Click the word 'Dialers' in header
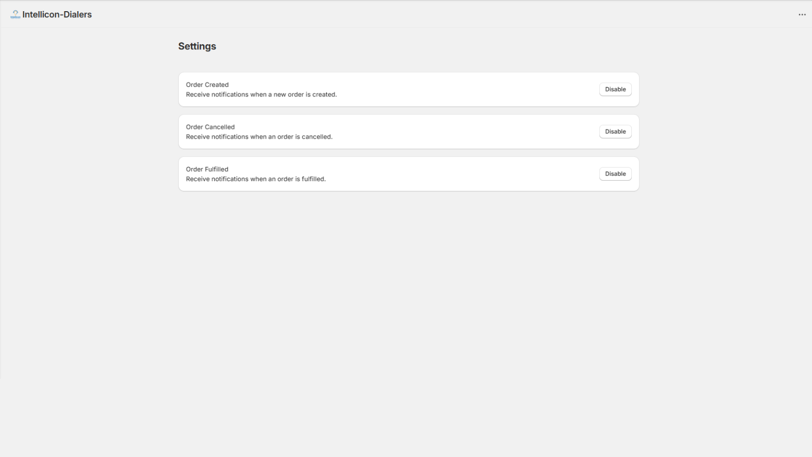Screen dimensions: 812x457 pyautogui.click(x=78, y=15)
